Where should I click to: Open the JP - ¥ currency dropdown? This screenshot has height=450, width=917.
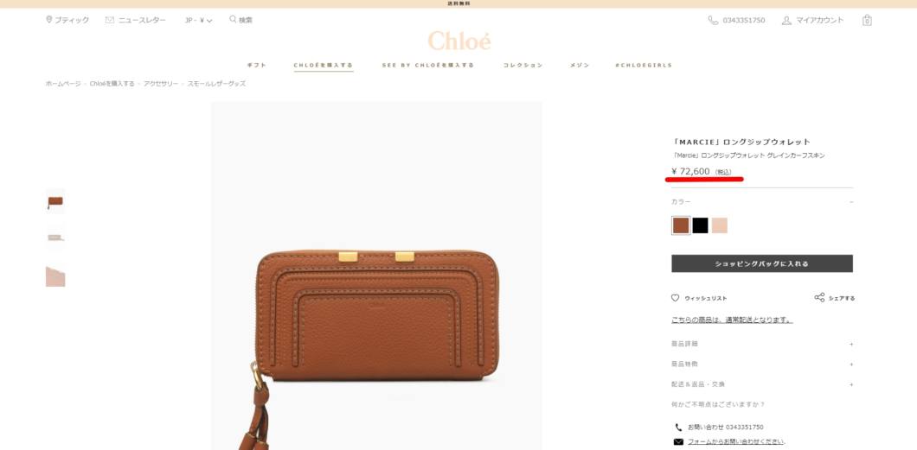point(198,21)
